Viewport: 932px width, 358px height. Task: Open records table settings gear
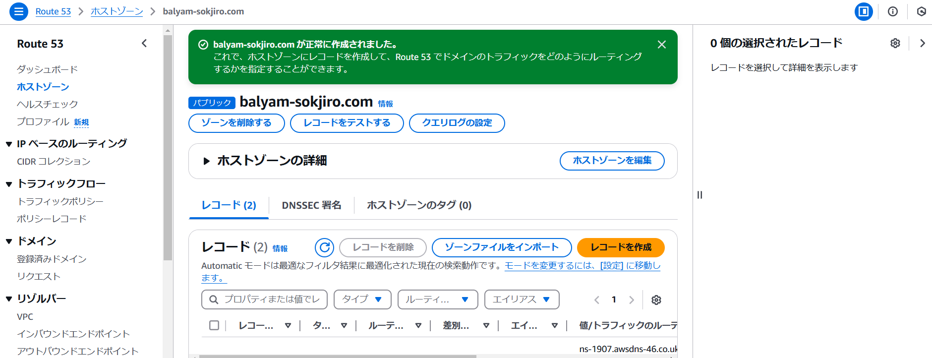(656, 300)
